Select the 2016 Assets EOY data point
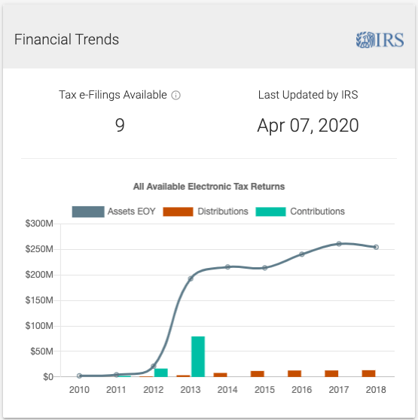Viewport: 418px width, 420px height. [302, 254]
